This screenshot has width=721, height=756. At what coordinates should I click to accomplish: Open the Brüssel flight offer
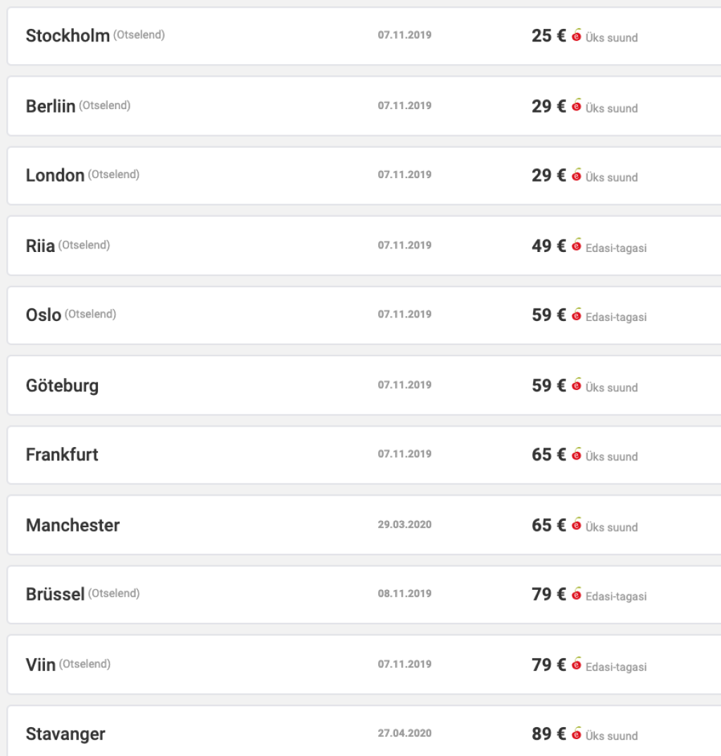(55, 594)
